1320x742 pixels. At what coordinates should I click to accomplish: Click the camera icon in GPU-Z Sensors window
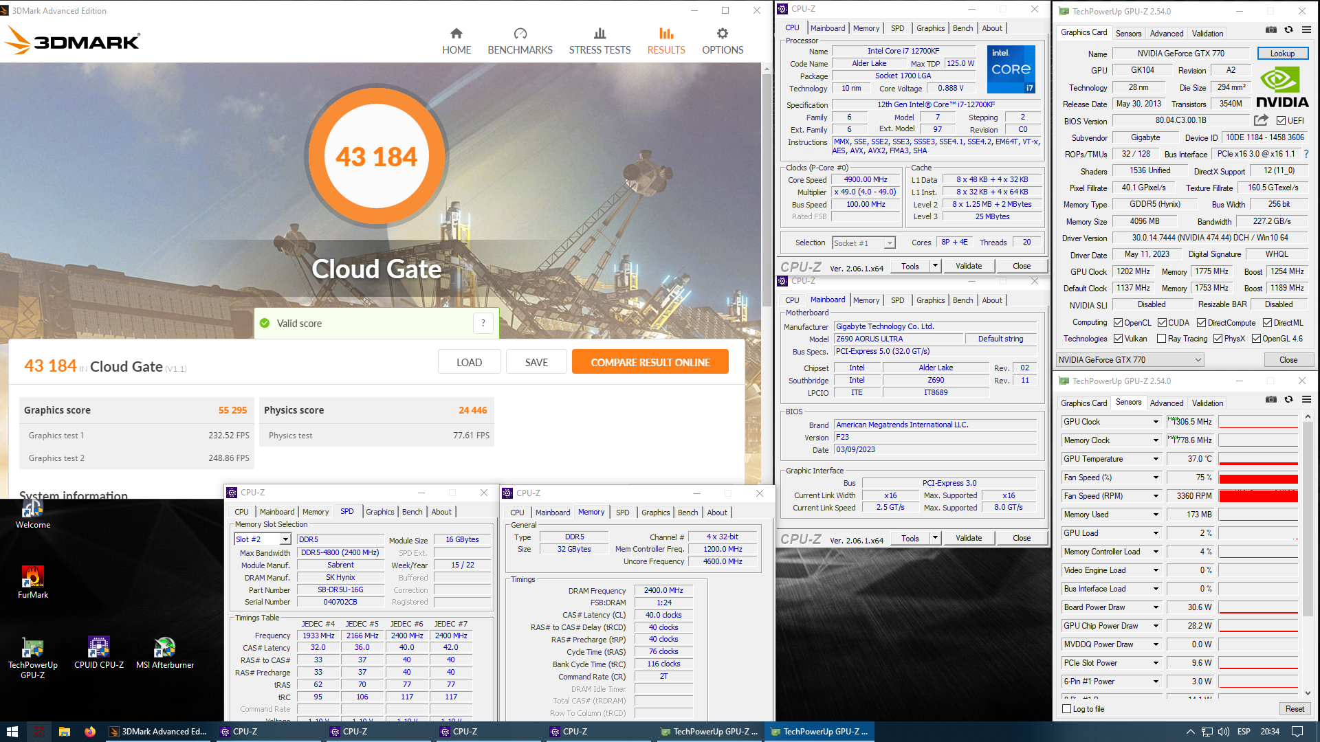click(x=1271, y=399)
